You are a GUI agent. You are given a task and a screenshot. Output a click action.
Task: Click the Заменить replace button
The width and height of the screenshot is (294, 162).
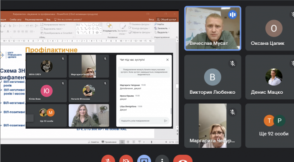tap(162, 28)
